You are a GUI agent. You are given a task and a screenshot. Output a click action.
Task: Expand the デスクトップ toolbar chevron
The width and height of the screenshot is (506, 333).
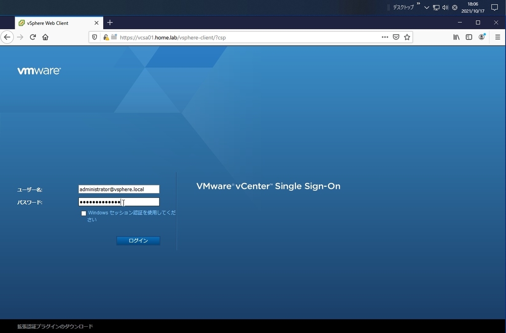418,4
